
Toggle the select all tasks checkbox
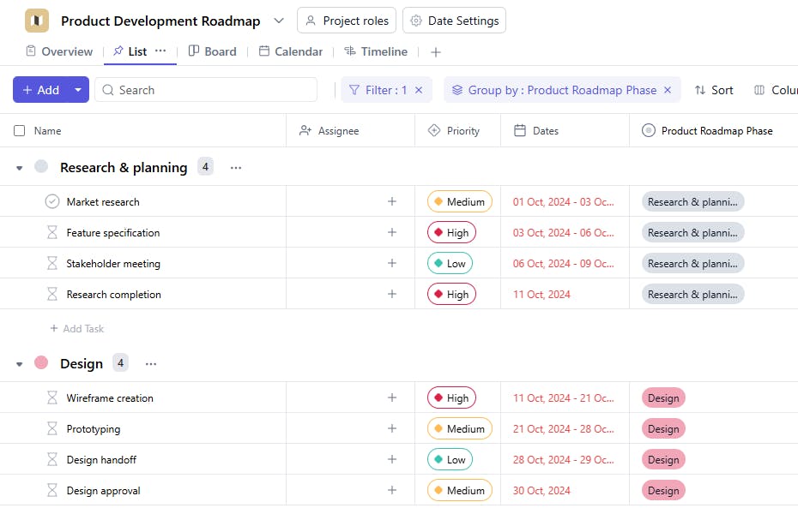point(20,131)
